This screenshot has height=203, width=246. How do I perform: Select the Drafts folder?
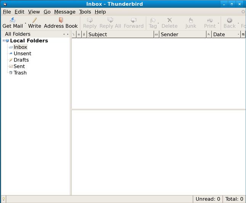(x=21, y=60)
